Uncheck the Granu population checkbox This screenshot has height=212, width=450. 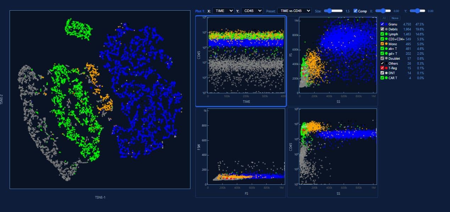(x=382, y=24)
